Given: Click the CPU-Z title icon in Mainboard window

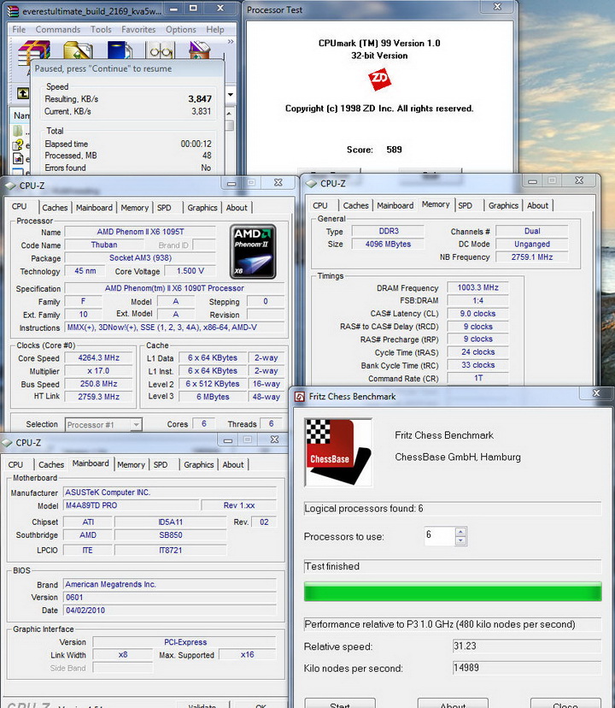Looking at the screenshot, I should point(7,443).
